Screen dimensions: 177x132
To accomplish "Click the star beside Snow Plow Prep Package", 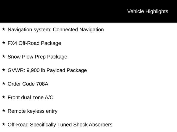I will 4,56.
